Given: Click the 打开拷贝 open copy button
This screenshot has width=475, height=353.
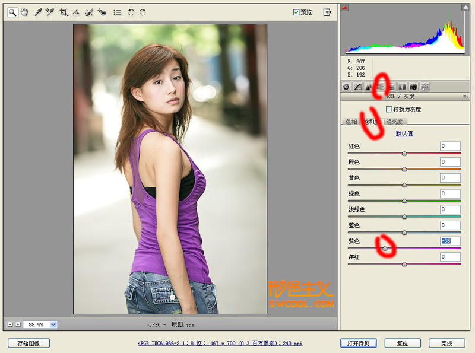Looking at the screenshot, I should 359,344.
